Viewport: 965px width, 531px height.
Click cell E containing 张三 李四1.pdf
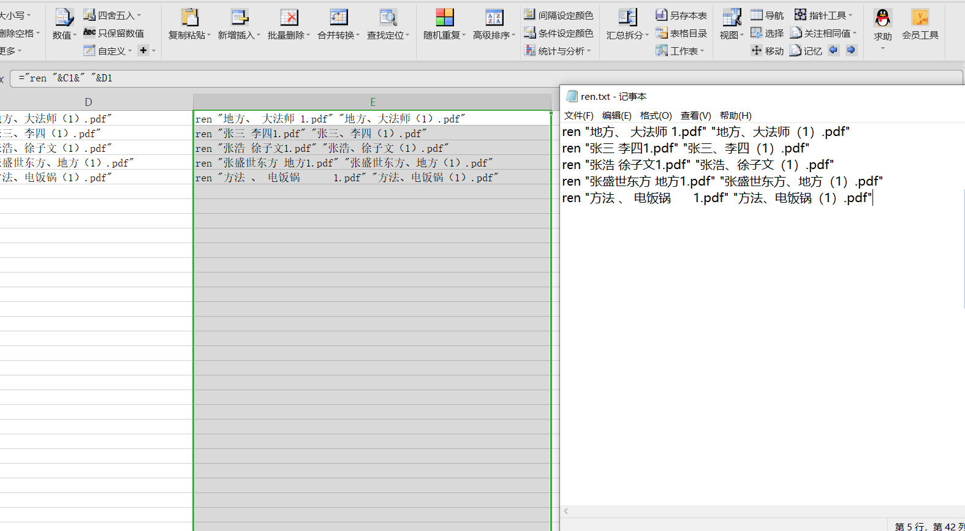tap(373, 134)
